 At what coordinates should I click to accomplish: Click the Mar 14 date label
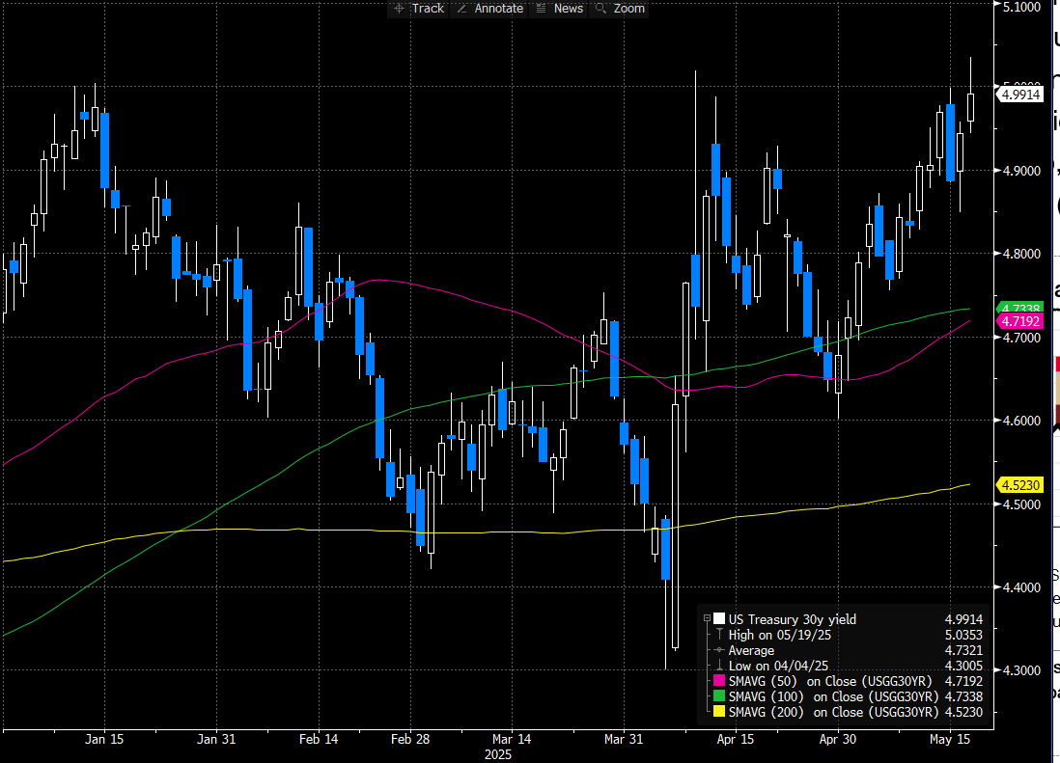(512, 739)
